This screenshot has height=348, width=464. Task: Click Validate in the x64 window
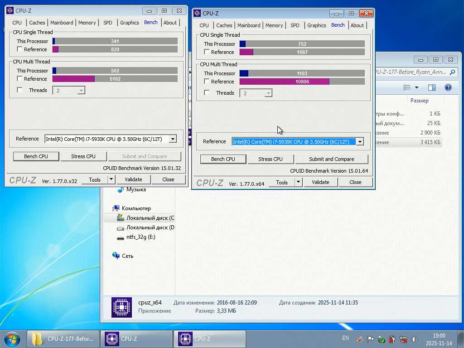[320, 182]
